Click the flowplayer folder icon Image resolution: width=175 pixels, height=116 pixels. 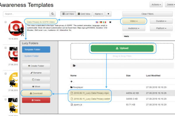(71, 87)
